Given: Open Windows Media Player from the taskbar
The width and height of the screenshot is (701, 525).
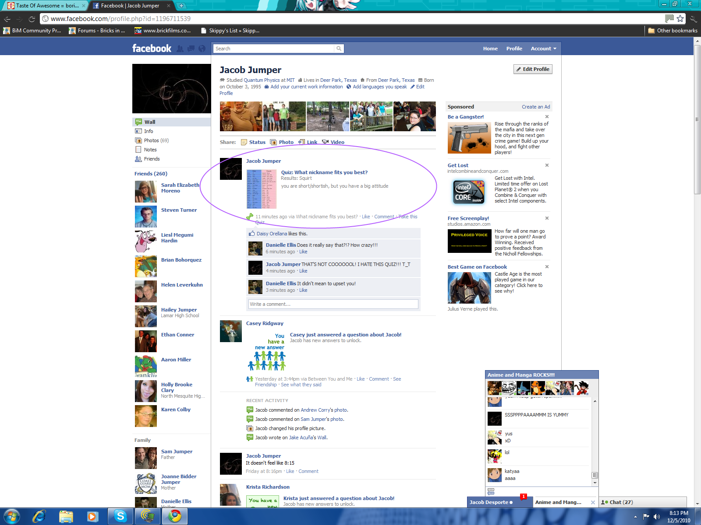Looking at the screenshot, I should (92, 516).
